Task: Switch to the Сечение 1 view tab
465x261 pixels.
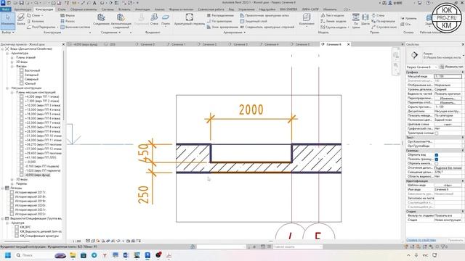Action: (x=179, y=44)
